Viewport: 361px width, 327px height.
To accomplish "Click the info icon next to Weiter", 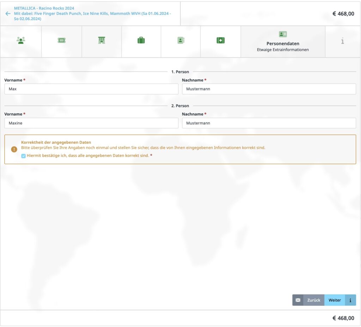I will coord(350,300).
